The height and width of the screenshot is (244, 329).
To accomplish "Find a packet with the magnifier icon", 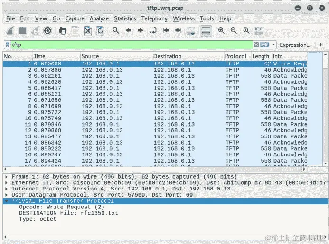I will click(x=116, y=31).
